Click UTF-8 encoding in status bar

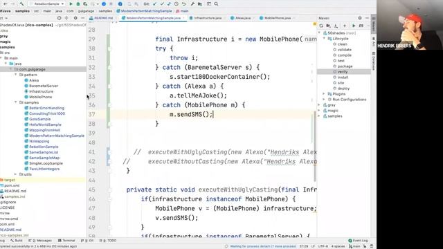coord(323,246)
